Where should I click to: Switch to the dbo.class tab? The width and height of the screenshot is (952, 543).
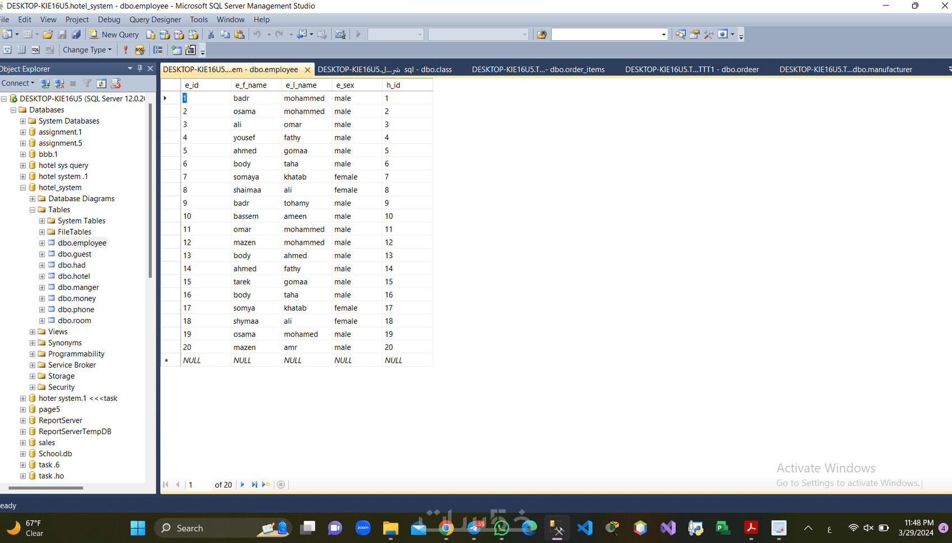(x=385, y=69)
